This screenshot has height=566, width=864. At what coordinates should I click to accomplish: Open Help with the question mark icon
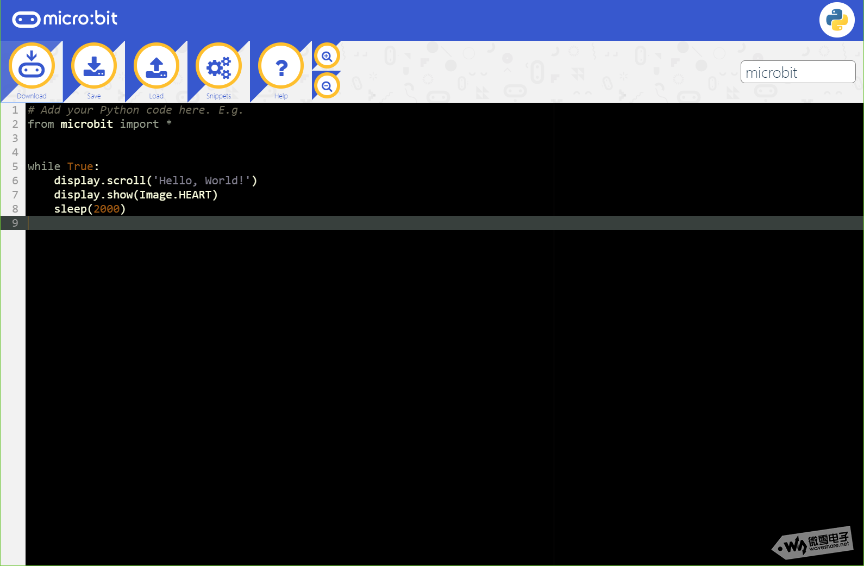point(281,67)
